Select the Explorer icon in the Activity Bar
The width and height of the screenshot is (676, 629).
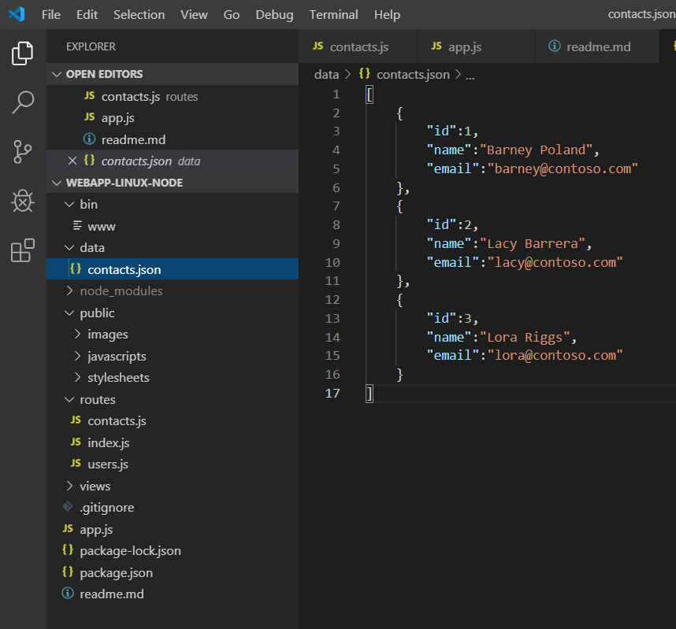(x=22, y=54)
